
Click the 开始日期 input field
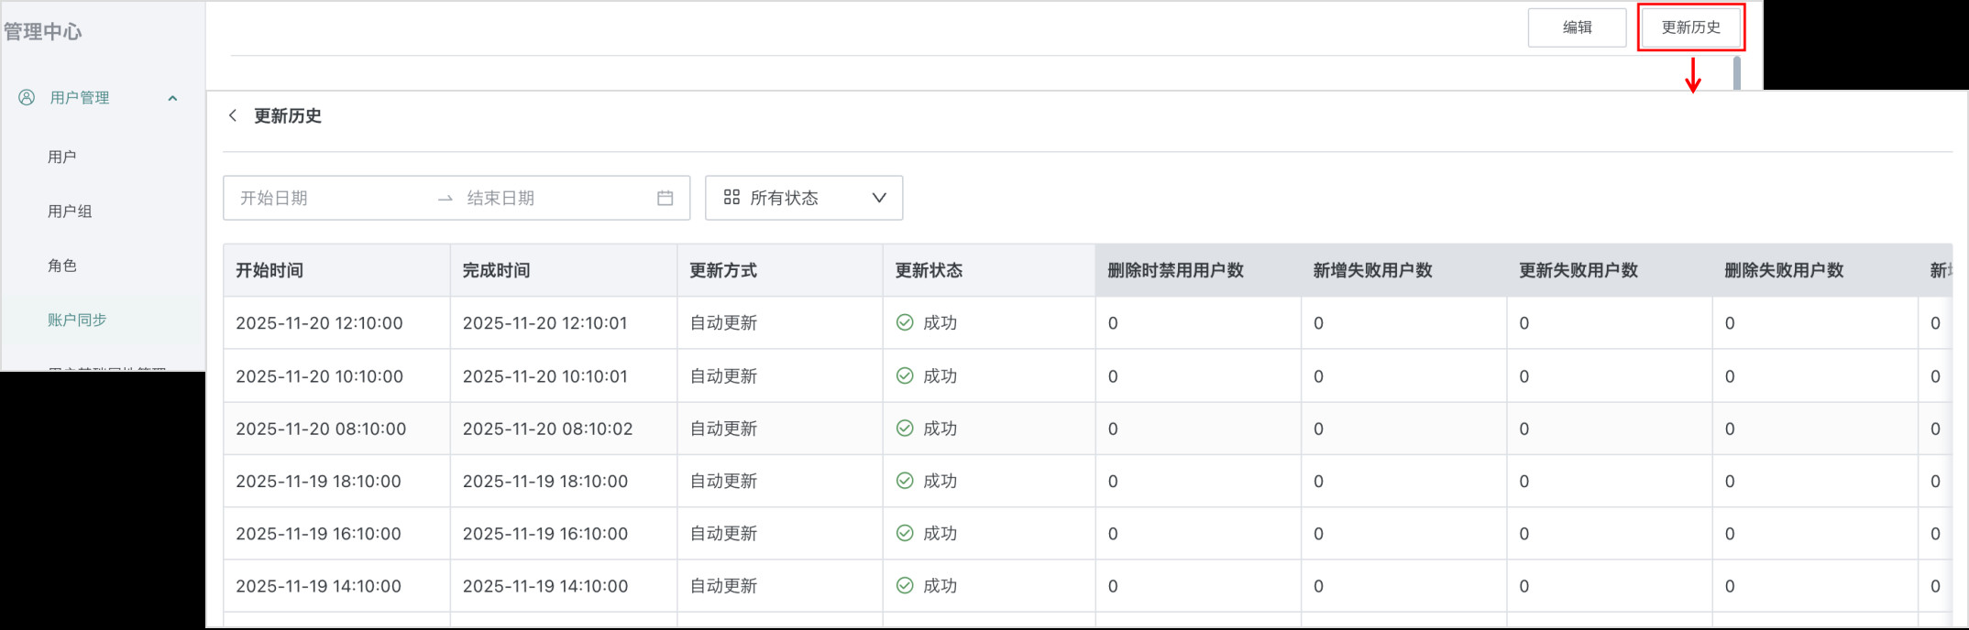click(330, 198)
